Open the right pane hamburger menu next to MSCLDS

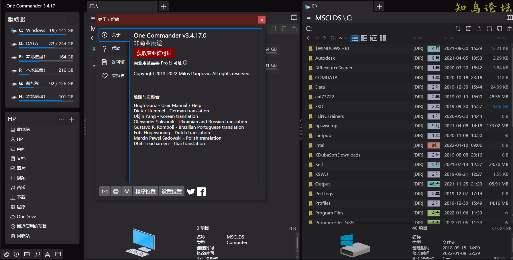click(308, 17)
